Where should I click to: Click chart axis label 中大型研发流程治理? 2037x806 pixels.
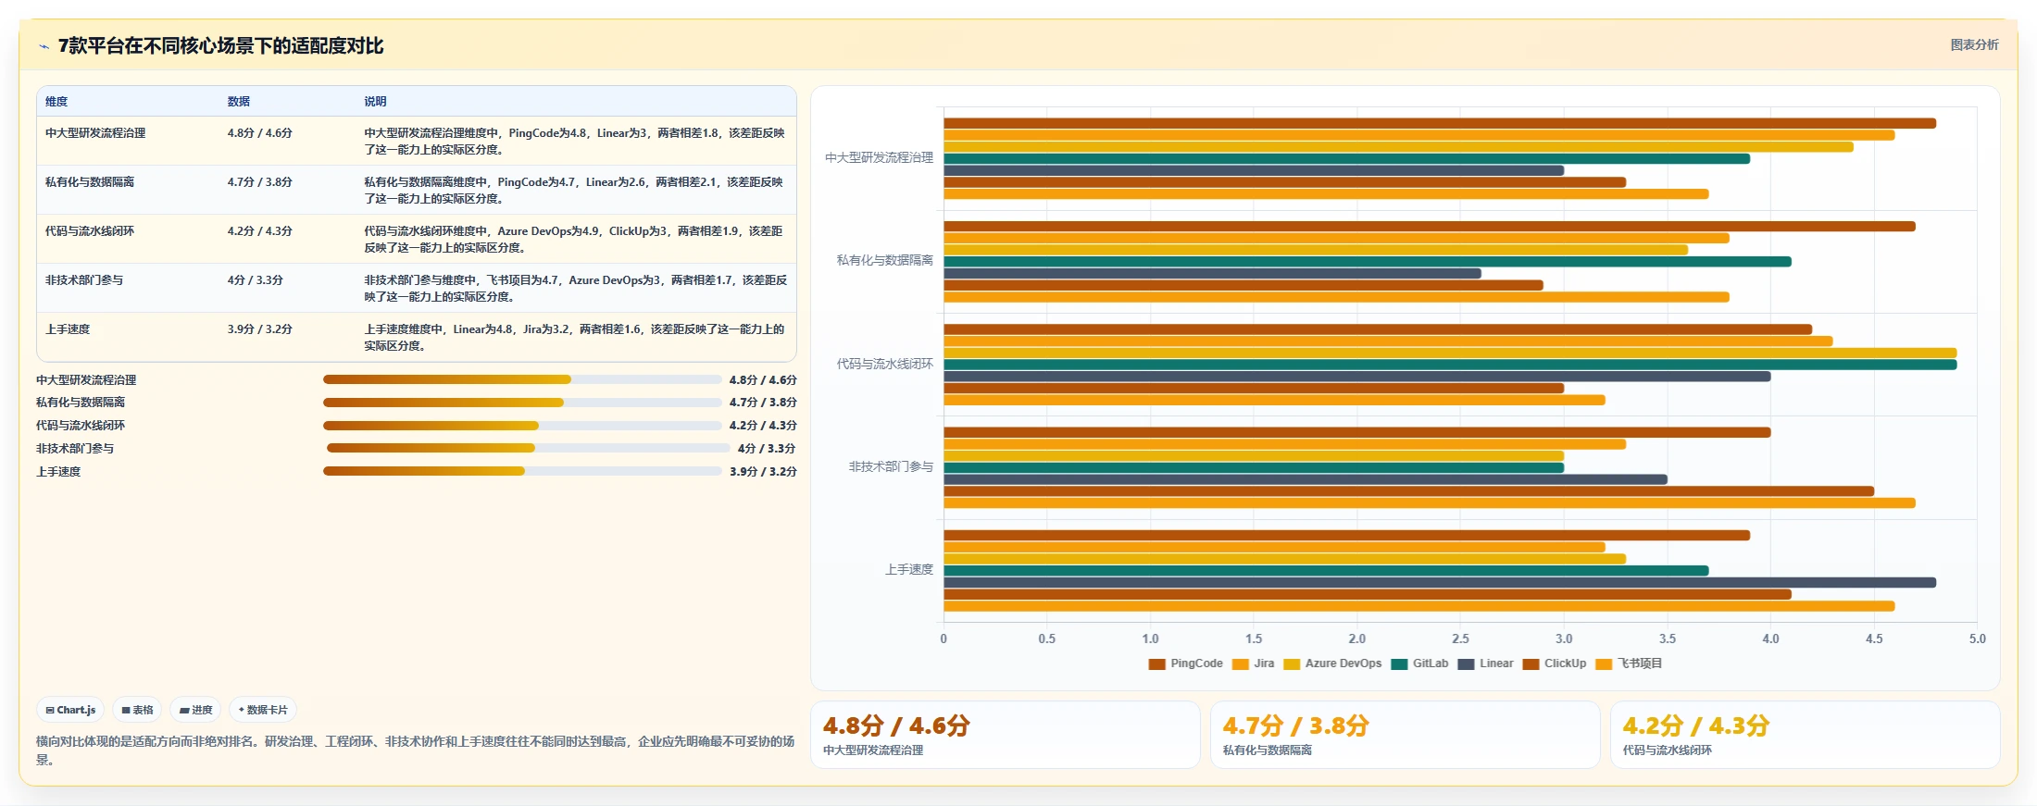[879, 158]
